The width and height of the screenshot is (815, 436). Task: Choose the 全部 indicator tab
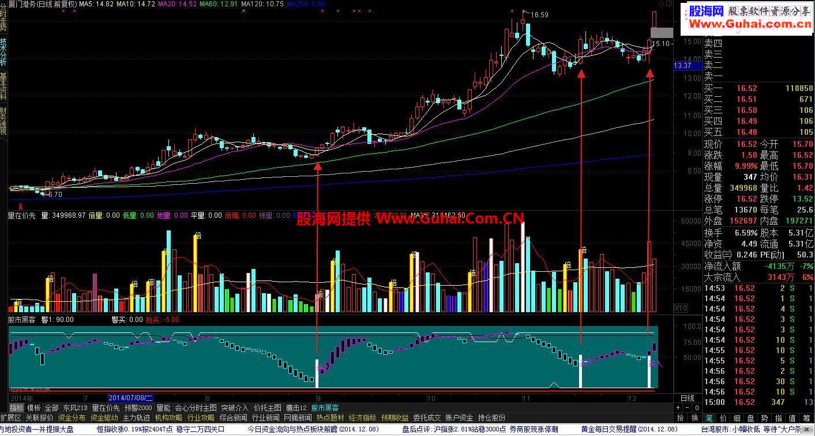point(51,408)
